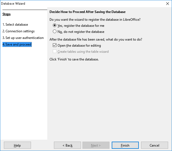Image resolution: width=172 pixels, height=151 pixels.
Task: Click the 'Decide How to Proceed' heading
Action: click(87, 12)
